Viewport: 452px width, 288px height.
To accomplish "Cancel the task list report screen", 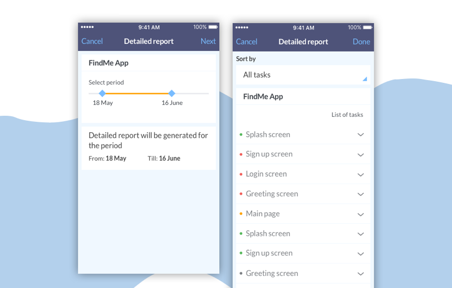I will (x=247, y=42).
